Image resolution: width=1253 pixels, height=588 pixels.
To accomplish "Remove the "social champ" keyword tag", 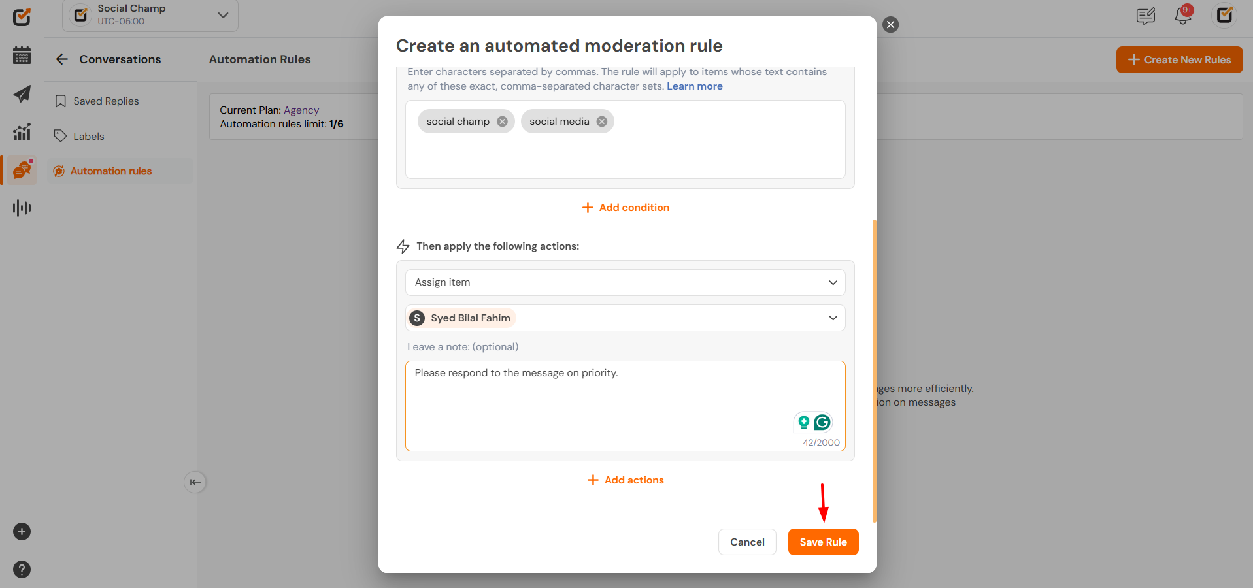I will [x=502, y=122].
